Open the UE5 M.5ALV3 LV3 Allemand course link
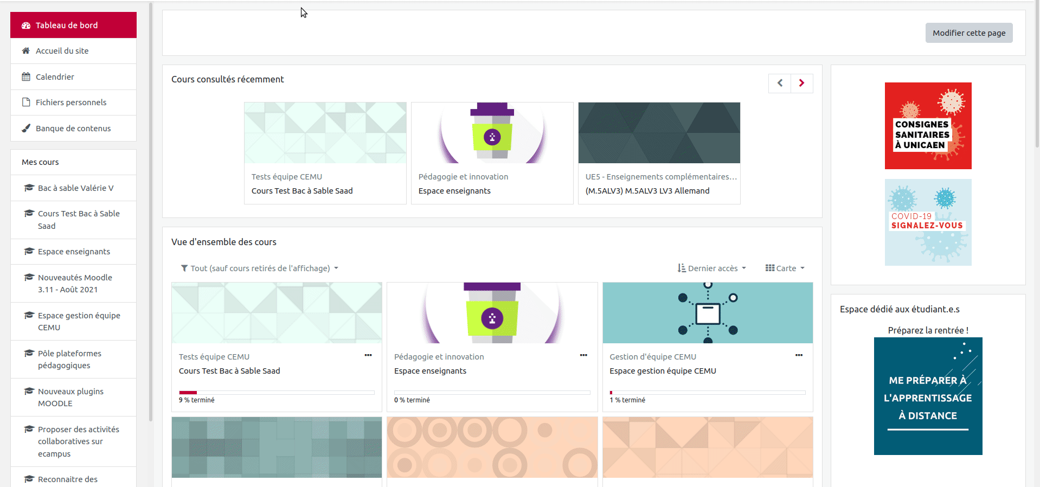This screenshot has height=487, width=1040. tap(647, 191)
